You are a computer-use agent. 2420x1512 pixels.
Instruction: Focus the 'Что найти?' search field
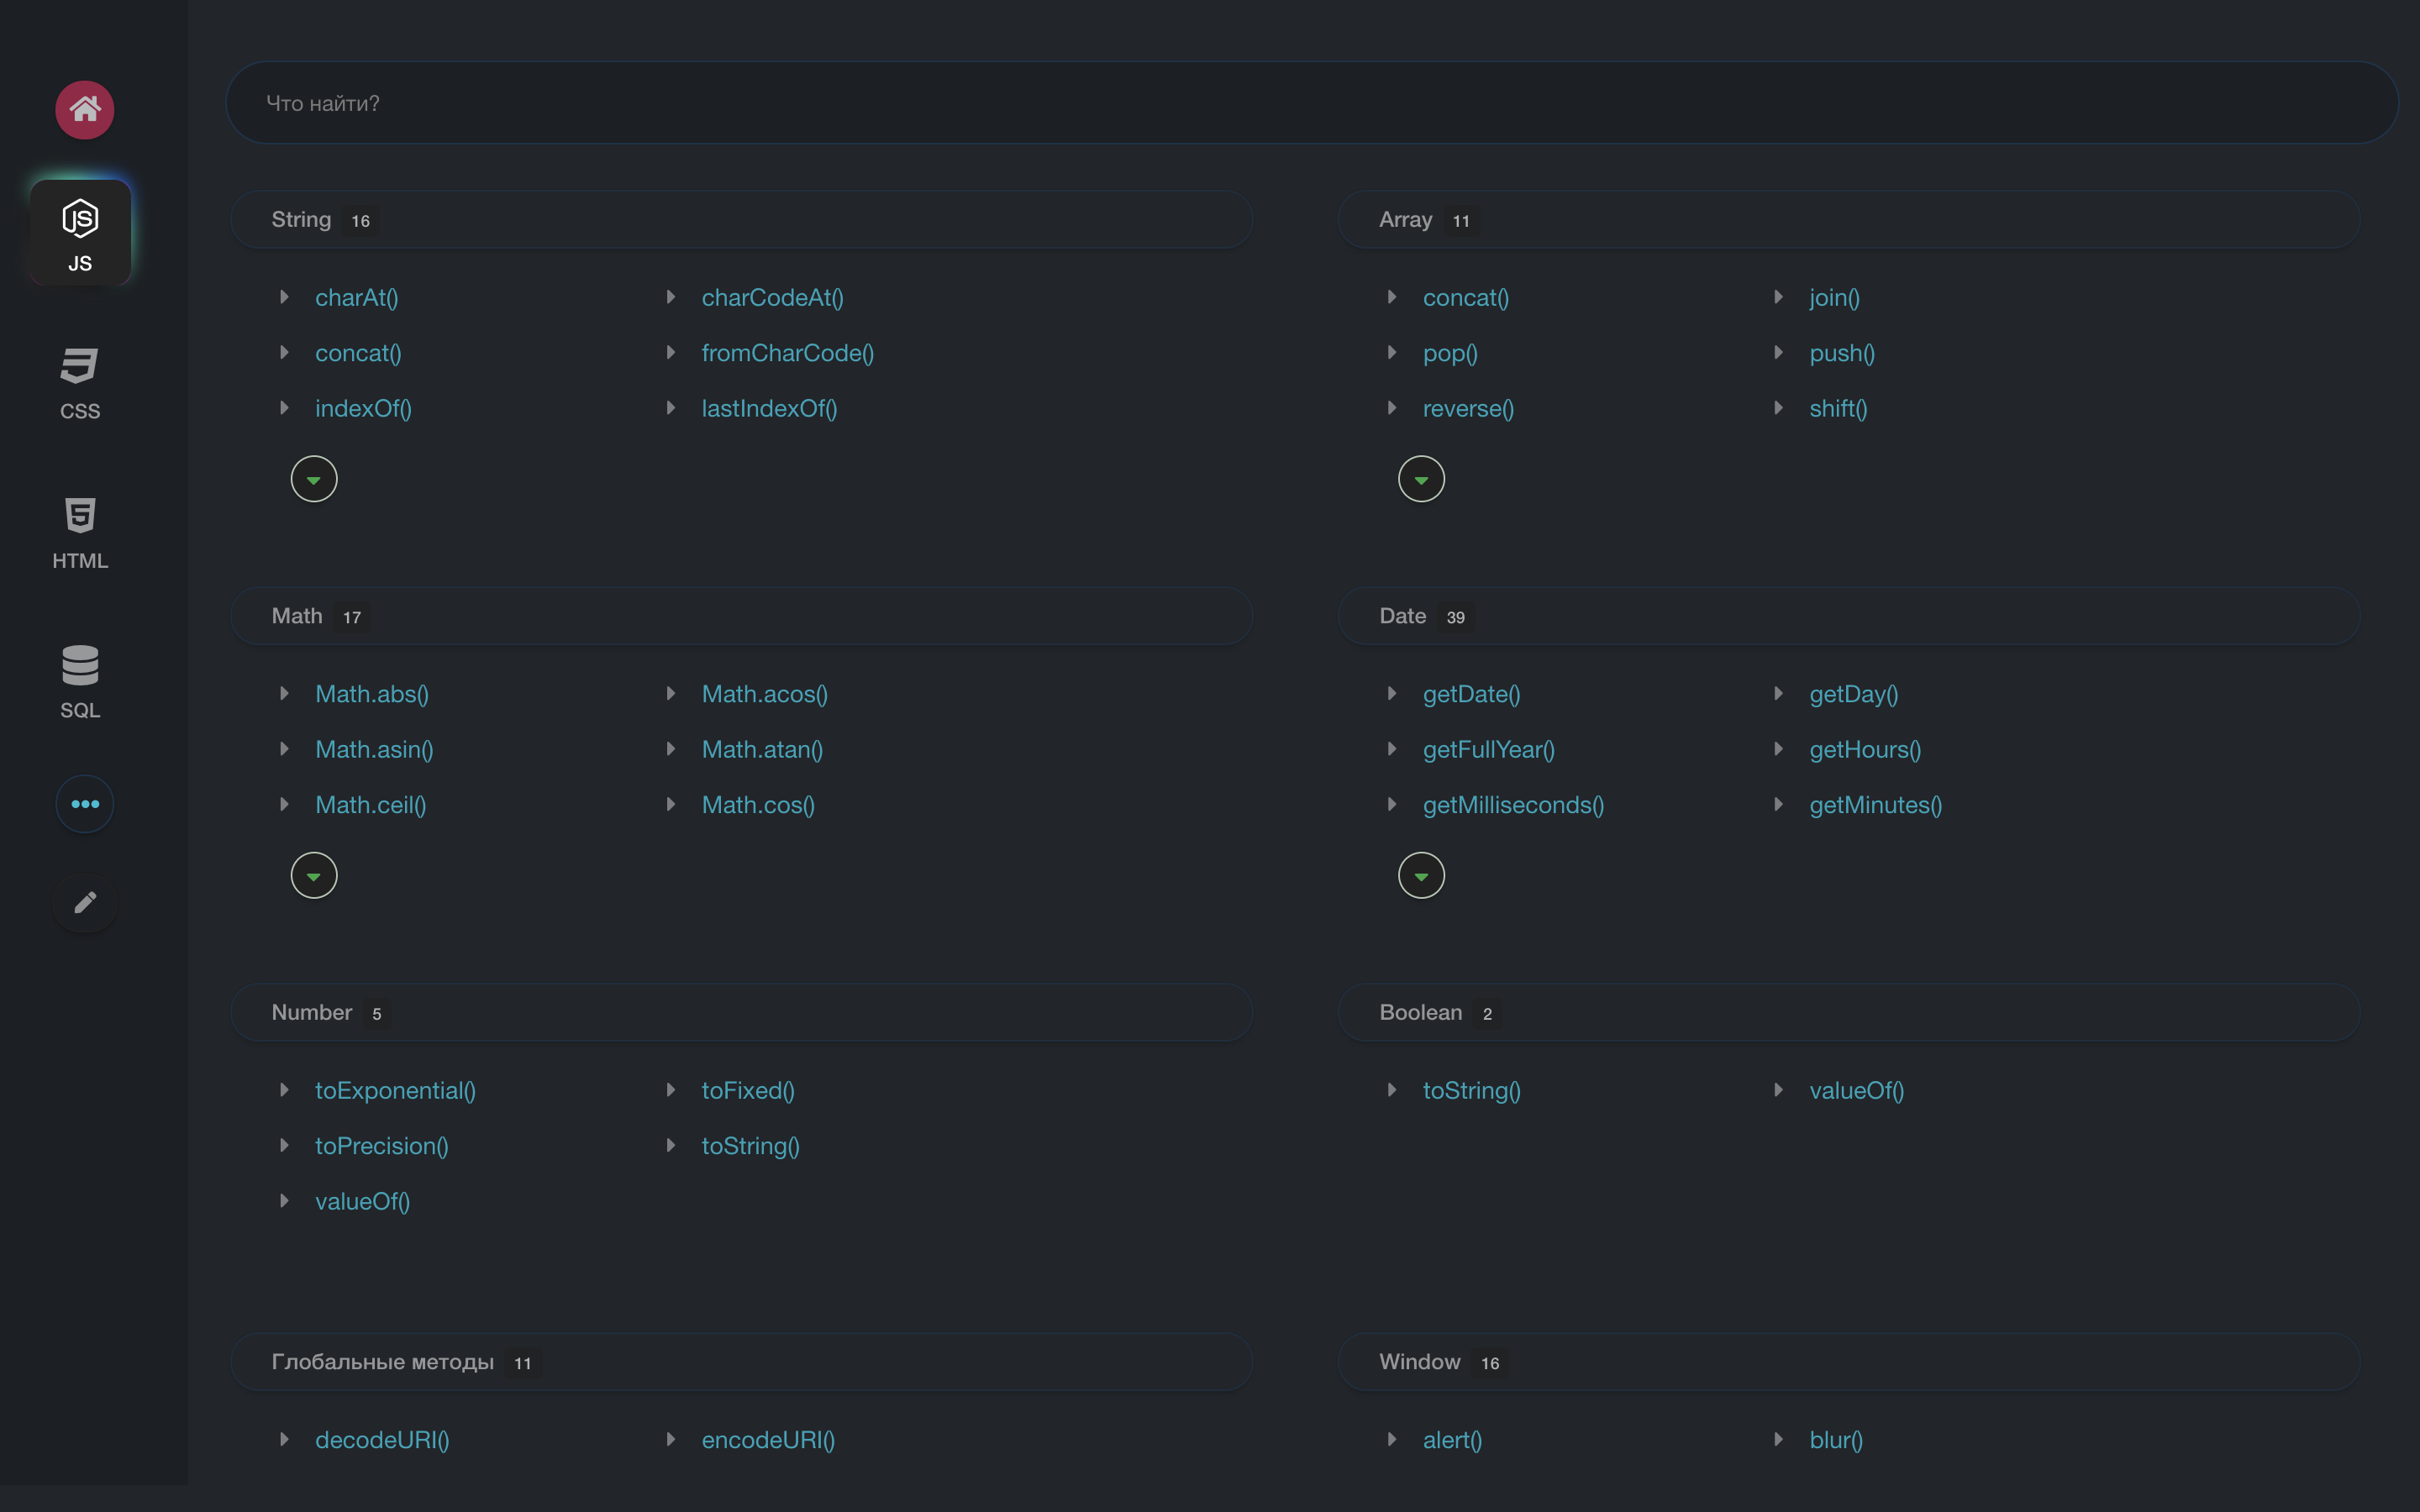click(x=1310, y=103)
